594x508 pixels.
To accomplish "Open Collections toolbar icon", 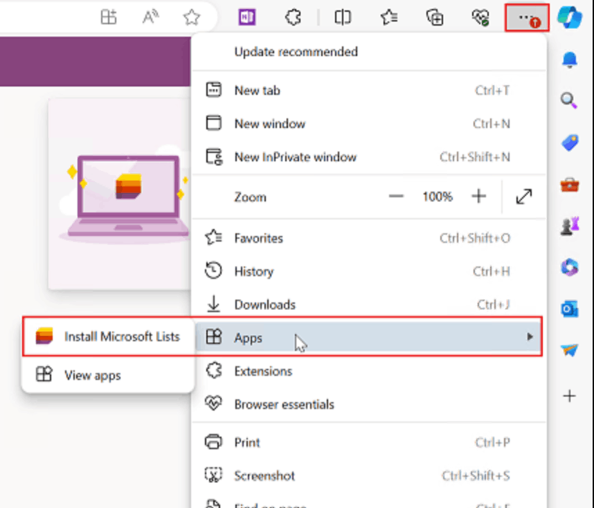I will 435,17.
